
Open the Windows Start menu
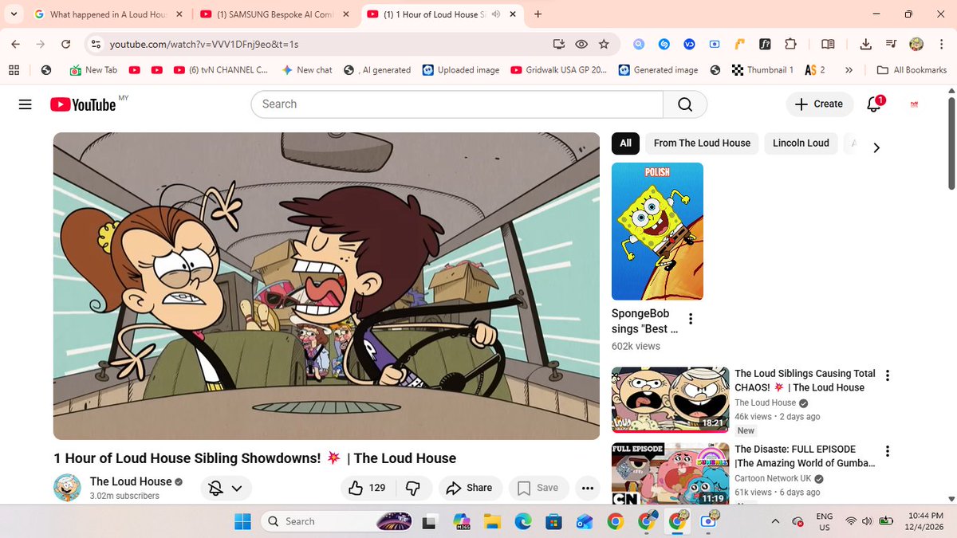(242, 521)
